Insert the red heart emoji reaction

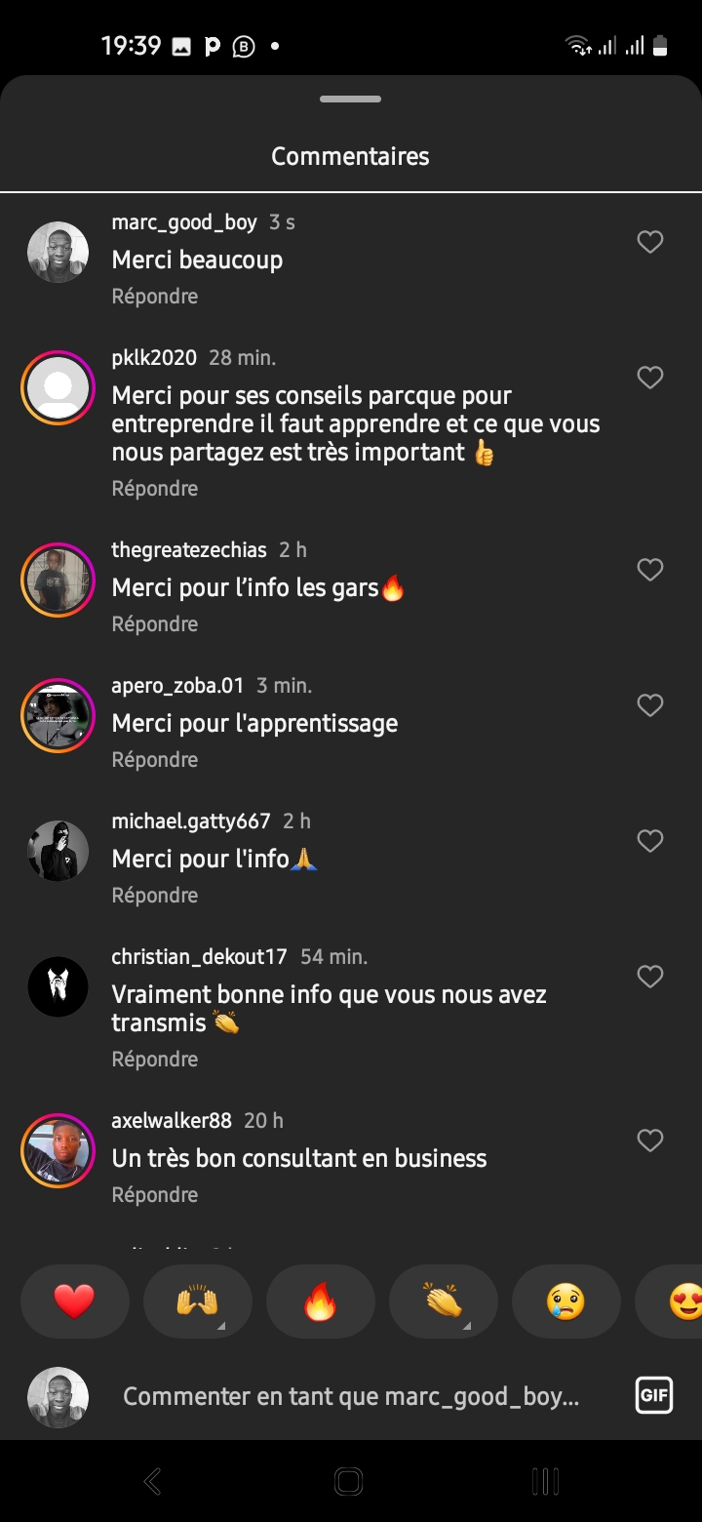tap(74, 1302)
